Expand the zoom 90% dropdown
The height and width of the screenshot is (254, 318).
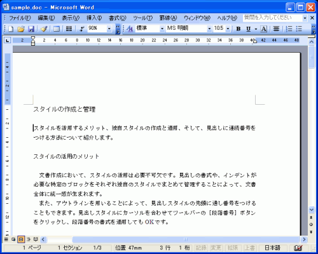(109, 29)
